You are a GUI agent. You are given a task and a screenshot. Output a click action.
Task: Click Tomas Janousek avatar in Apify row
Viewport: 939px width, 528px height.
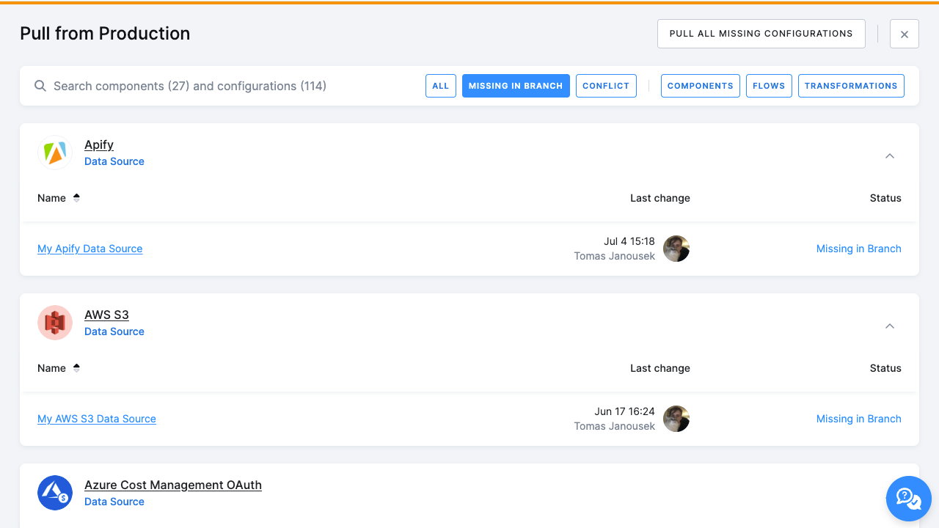tap(676, 249)
